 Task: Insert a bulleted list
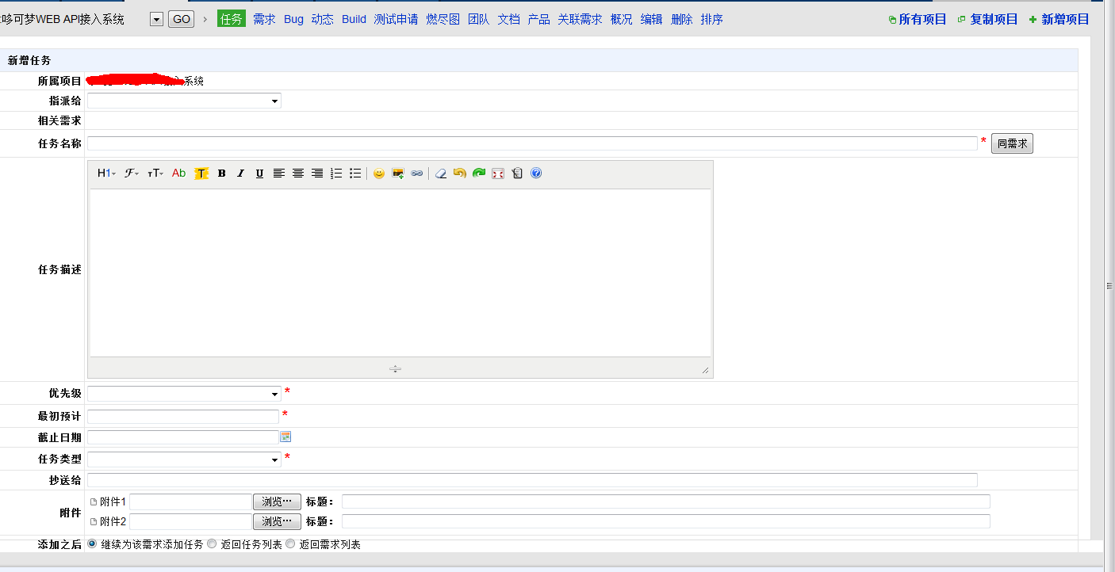pos(355,174)
